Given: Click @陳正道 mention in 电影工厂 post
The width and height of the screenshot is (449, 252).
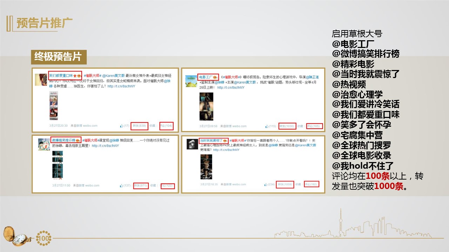Looking at the screenshot, I should click(x=312, y=77).
